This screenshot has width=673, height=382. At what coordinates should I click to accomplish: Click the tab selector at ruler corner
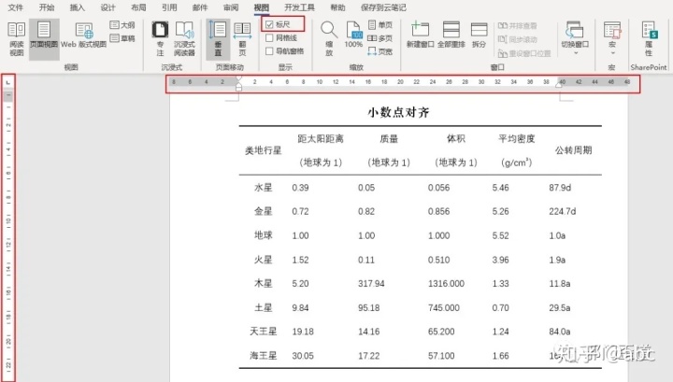coord(8,81)
